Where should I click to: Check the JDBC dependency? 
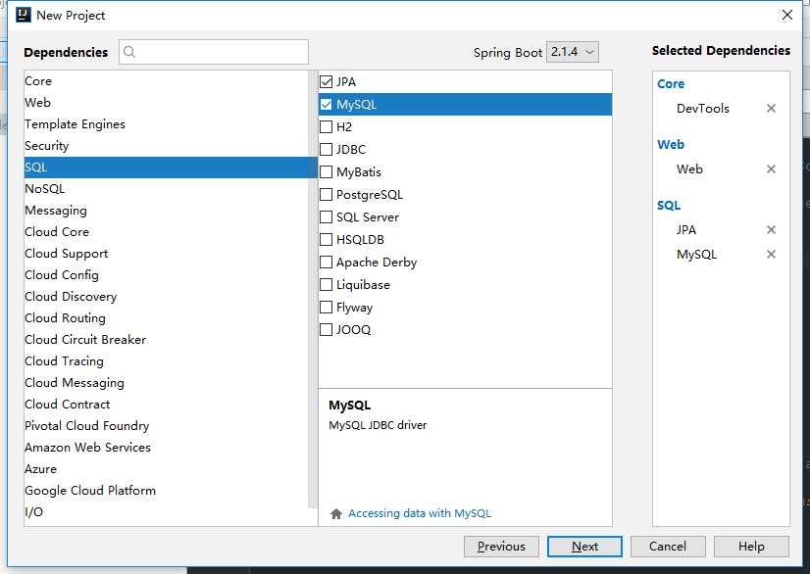pos(326,149)
